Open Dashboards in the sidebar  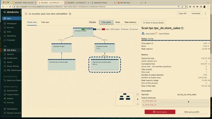pos(12,58)
